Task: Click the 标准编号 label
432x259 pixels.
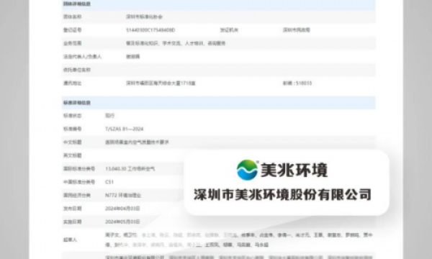Action: coord(73,129)
